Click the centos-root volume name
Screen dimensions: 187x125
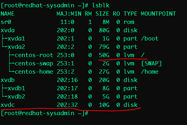34,55
